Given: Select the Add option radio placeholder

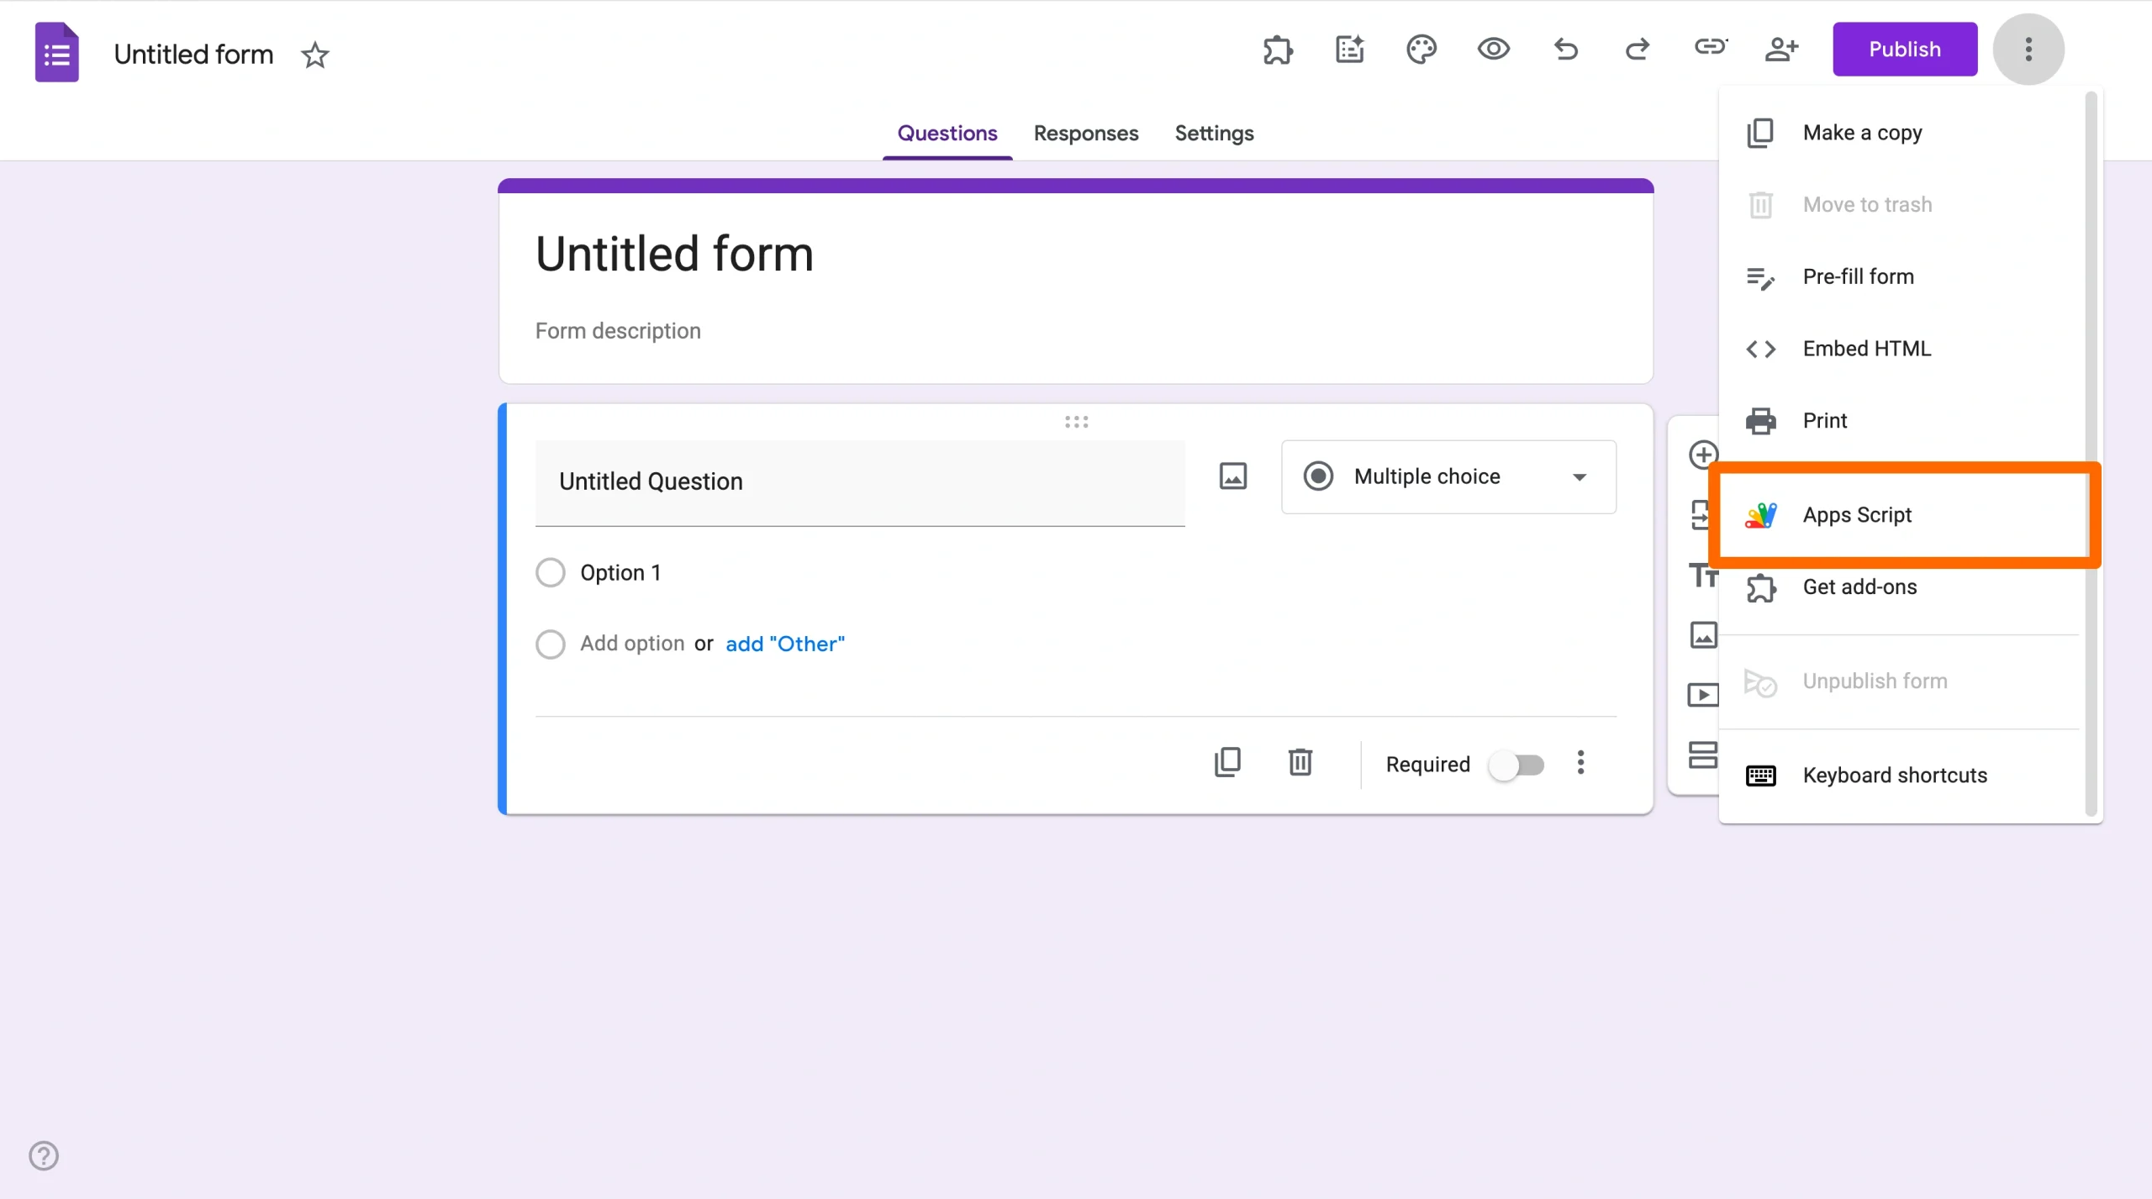Looking at the screenshot, I should (x=551, y=644).
